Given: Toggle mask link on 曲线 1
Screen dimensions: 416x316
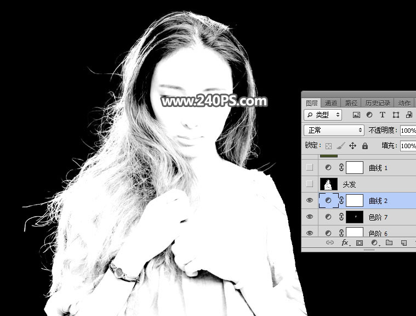Looking at the screenshot, I should coord(341,167).
